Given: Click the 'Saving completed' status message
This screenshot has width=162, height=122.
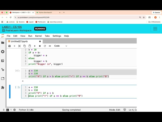Looking at the screenshot, I should pyautogui.click(x=71, y=110).
